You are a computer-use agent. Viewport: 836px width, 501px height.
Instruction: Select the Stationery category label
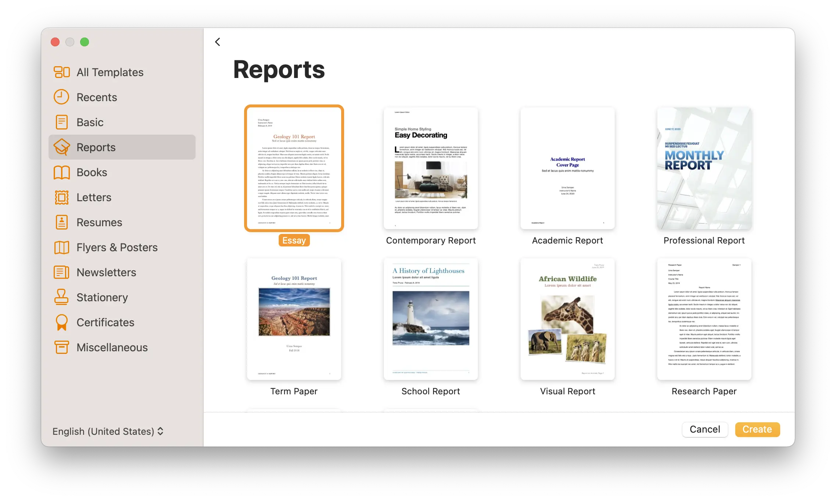click(102, 297)
